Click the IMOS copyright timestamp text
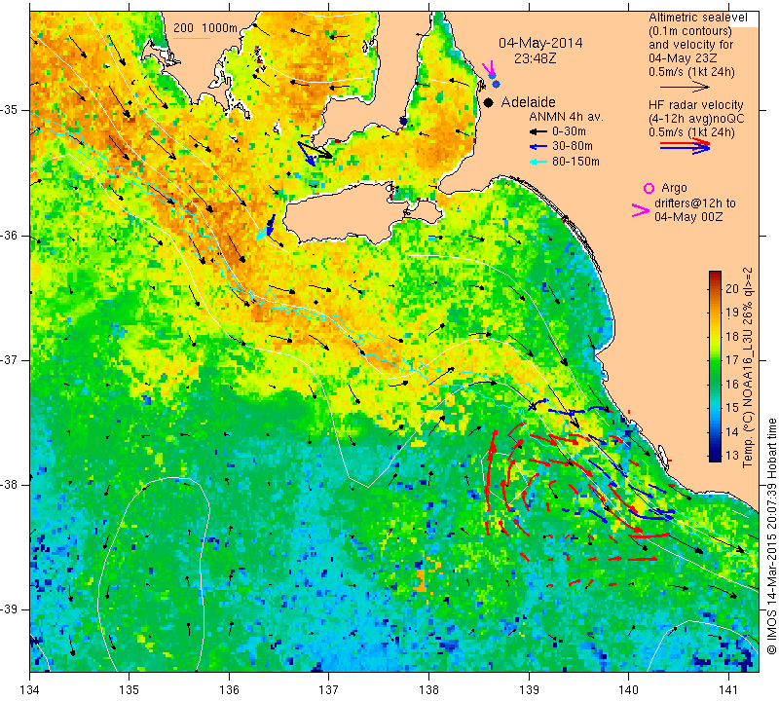 771,536
